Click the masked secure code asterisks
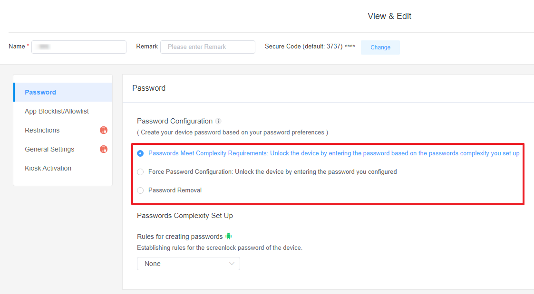This screenshot has height=294, width=534. (350, 46)
